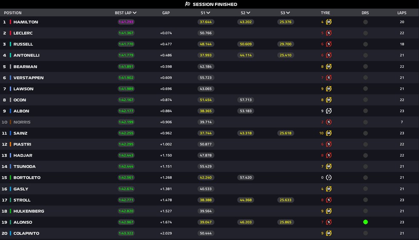419x240 pixels.
Task: Click Sainz's S2 time 43.318
Action: 246,133
